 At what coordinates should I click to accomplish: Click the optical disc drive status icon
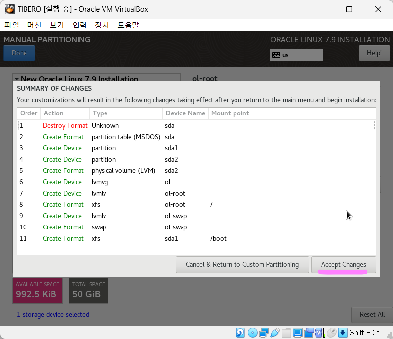coord(252,333)
